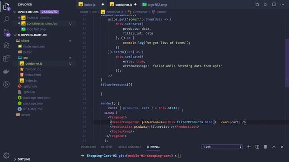Open the Output panel tab
Image resolution: width=289 pixels, height=162 pixels.
coord(107,147)
